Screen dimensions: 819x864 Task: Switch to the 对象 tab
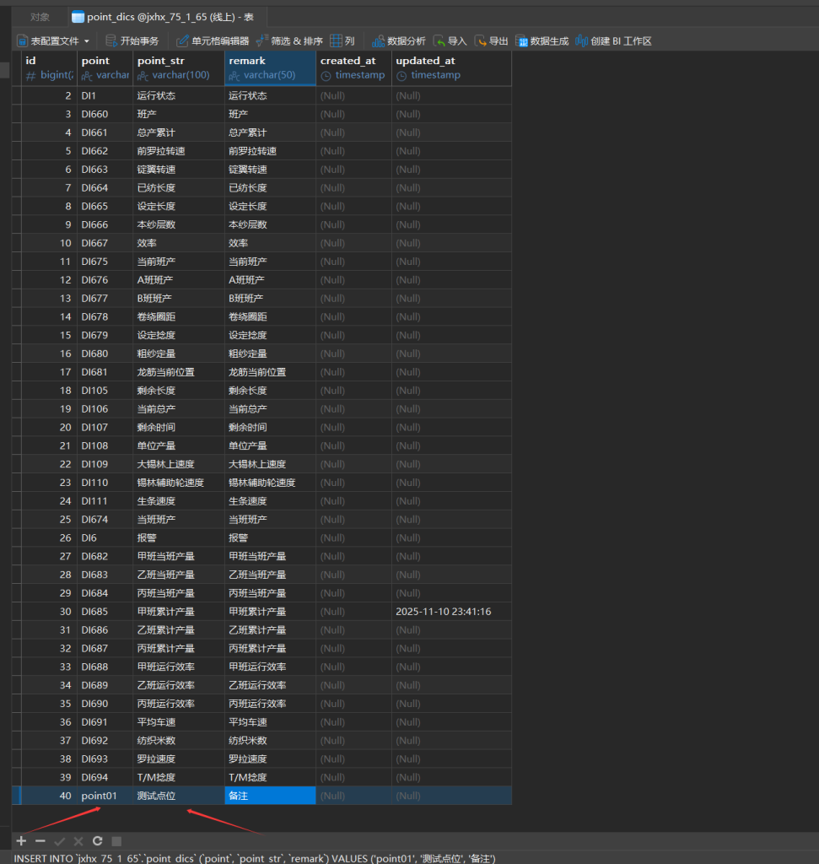pos(40,17)
